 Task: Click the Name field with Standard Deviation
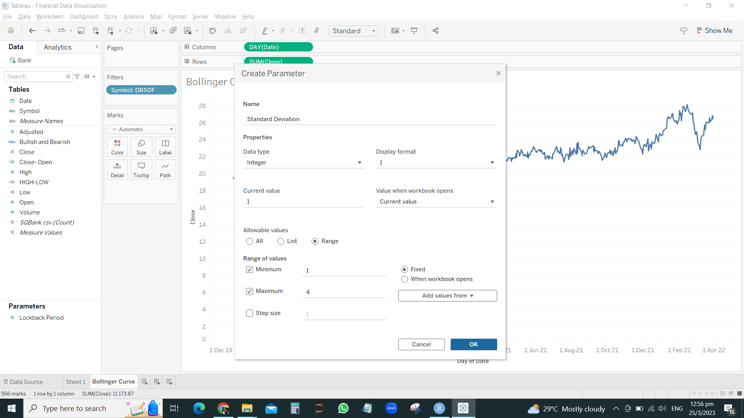coord(370,119)
